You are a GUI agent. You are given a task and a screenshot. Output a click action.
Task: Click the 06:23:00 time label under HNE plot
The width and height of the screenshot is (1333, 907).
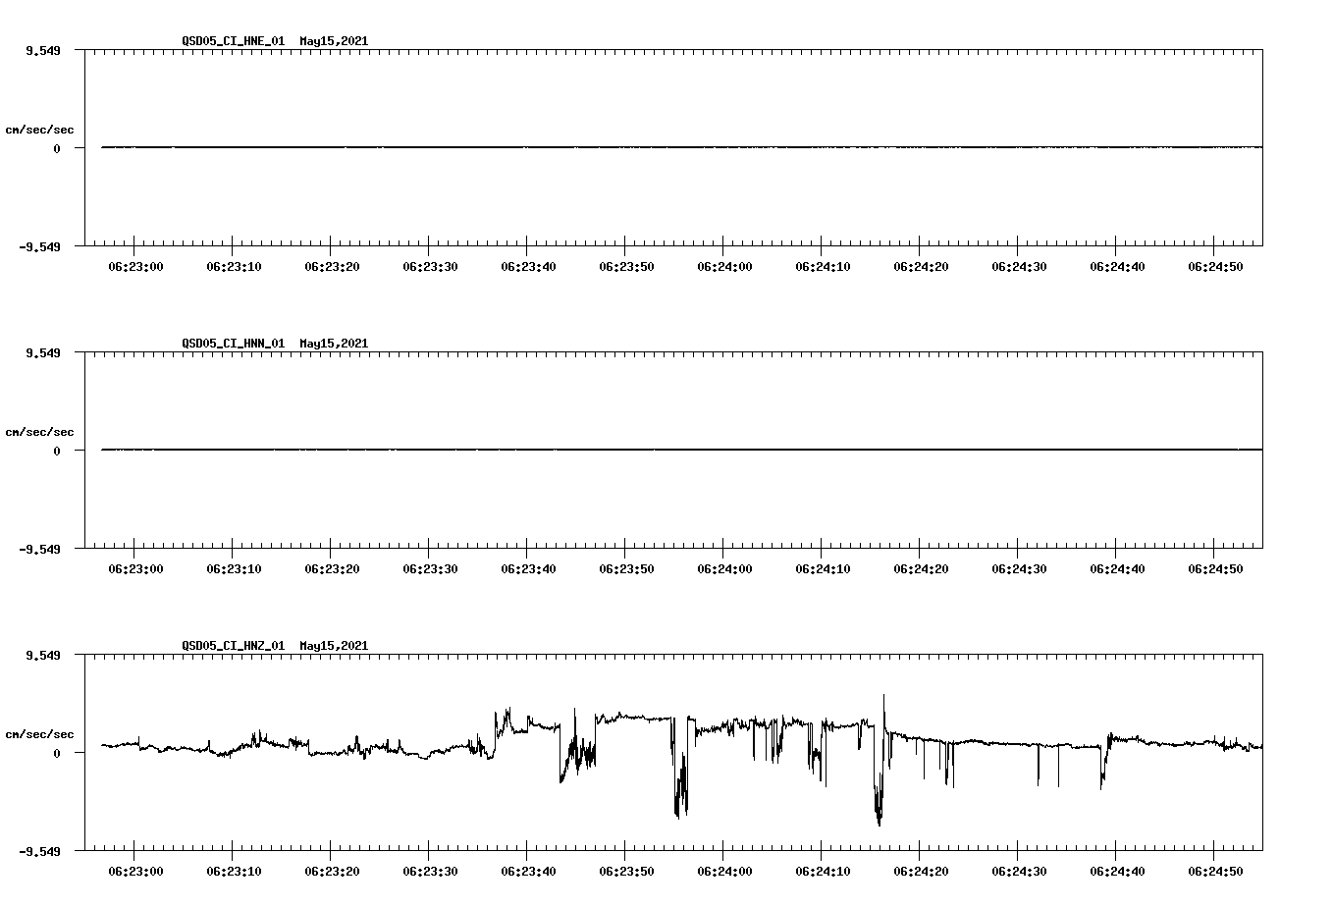coord(135,266)
